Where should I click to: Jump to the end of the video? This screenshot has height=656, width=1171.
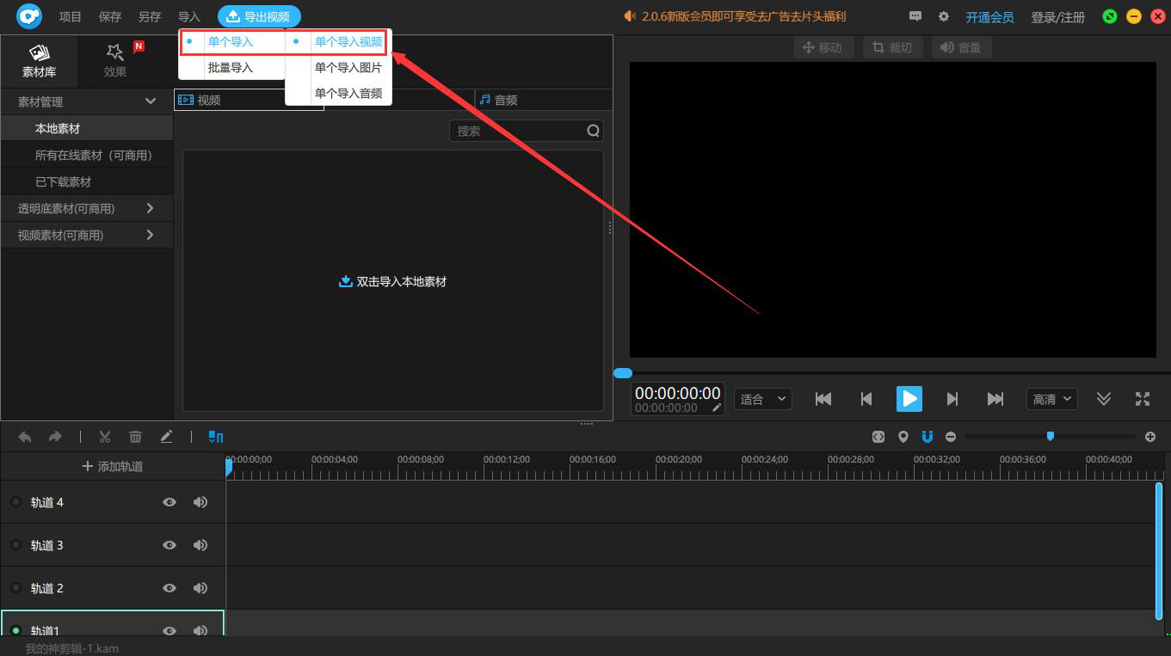(x=995, y=399)
